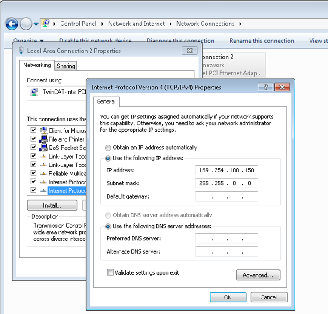Click the Subnet mask field

[227, 183]
